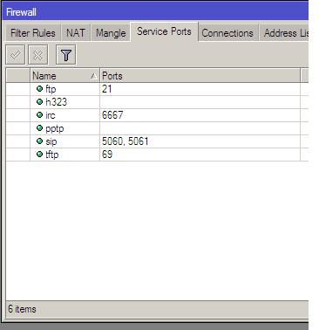Click the green status dot beside ftp
The width and height of the screenshot is (319, 330).
coord(39,88)
